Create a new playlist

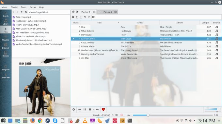[73, 17]
